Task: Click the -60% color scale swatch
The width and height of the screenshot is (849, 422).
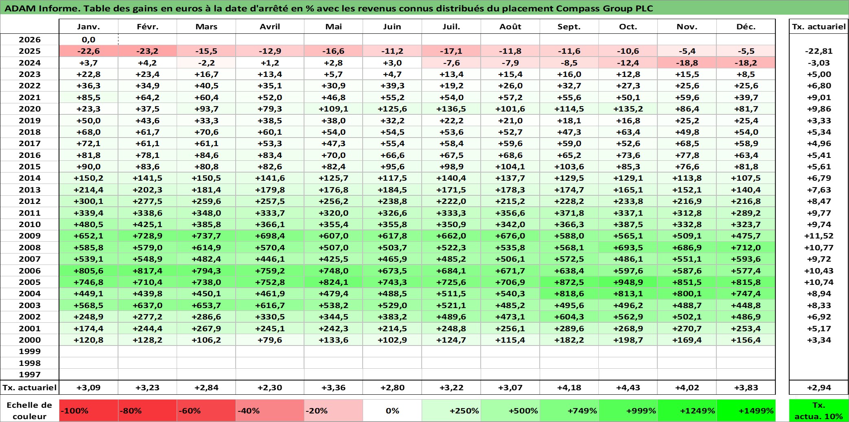Action: pyautogui.click(x=206, y=411)
